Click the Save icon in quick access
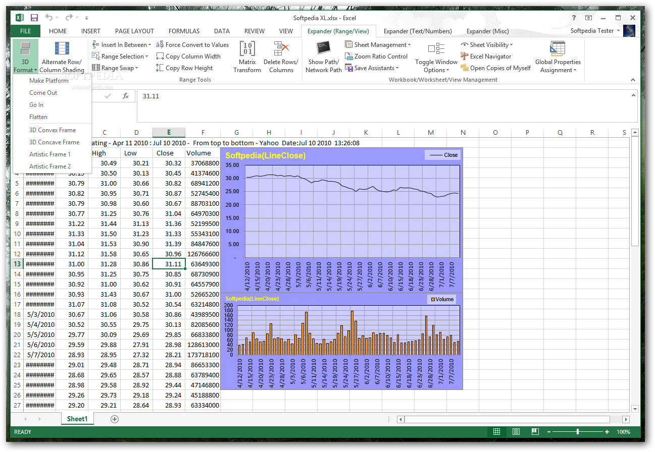Viewport: 655px width, 452px height. [x=34, y=18]
